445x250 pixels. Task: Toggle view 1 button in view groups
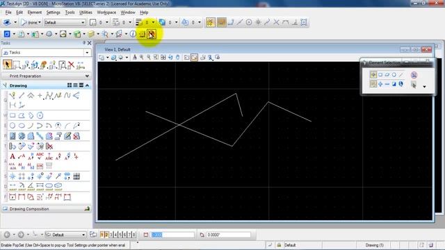tap(102, 235)
